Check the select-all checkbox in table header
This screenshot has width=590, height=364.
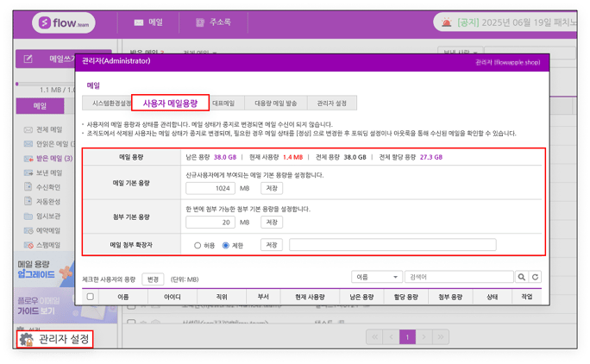pos(90,296)
